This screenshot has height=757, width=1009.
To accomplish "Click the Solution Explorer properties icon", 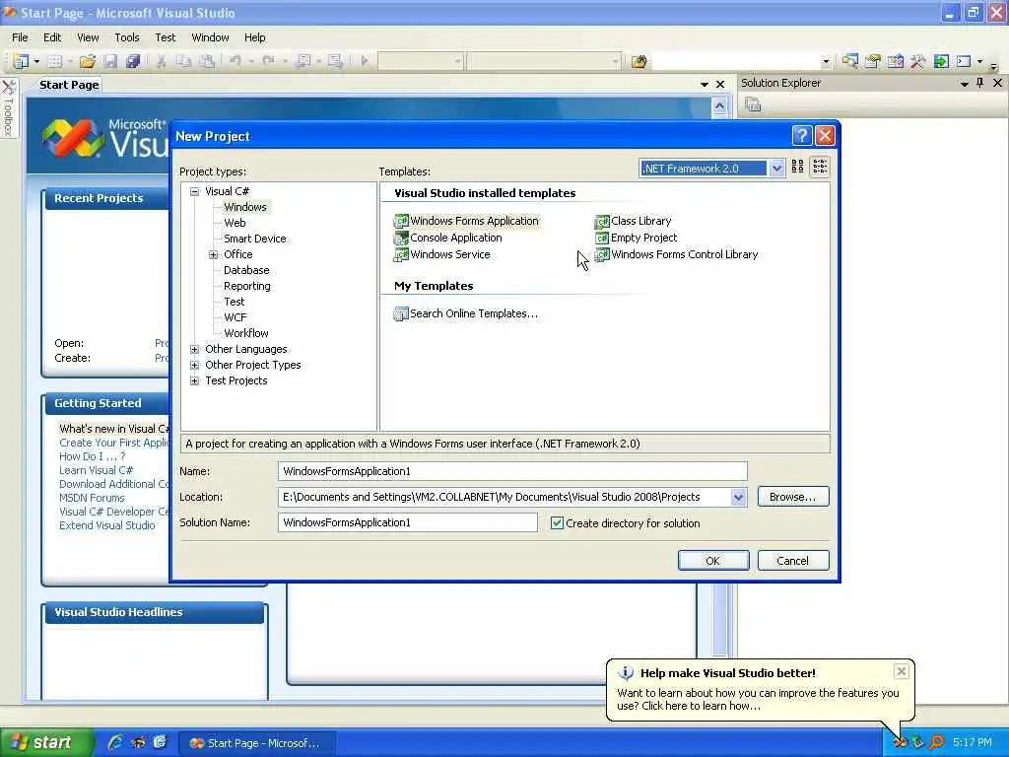I will (753, 104).
